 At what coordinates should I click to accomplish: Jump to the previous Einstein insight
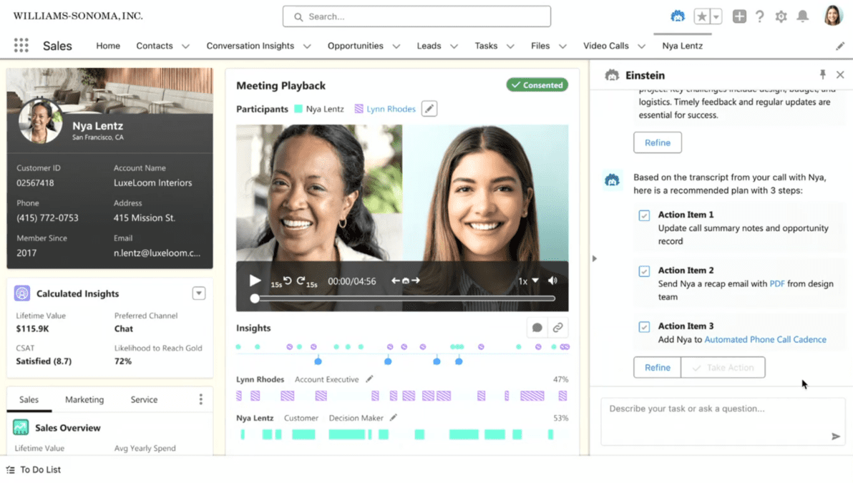(396, 280)
